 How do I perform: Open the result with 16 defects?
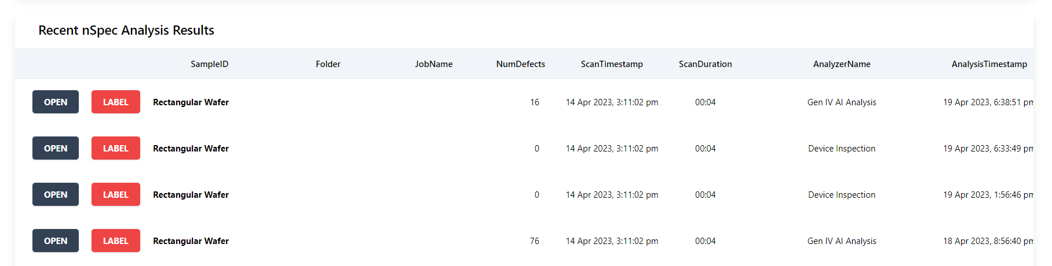(56, 102)
